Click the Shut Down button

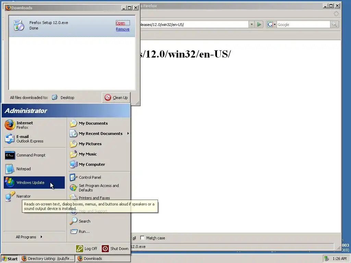click(x=115, y=249)
